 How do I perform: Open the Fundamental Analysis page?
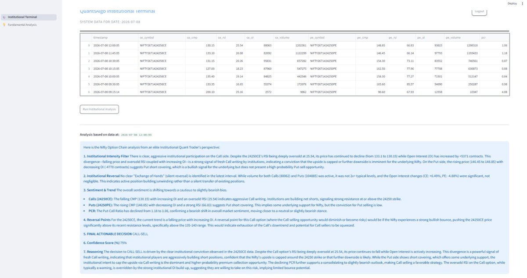coord(29,25)
